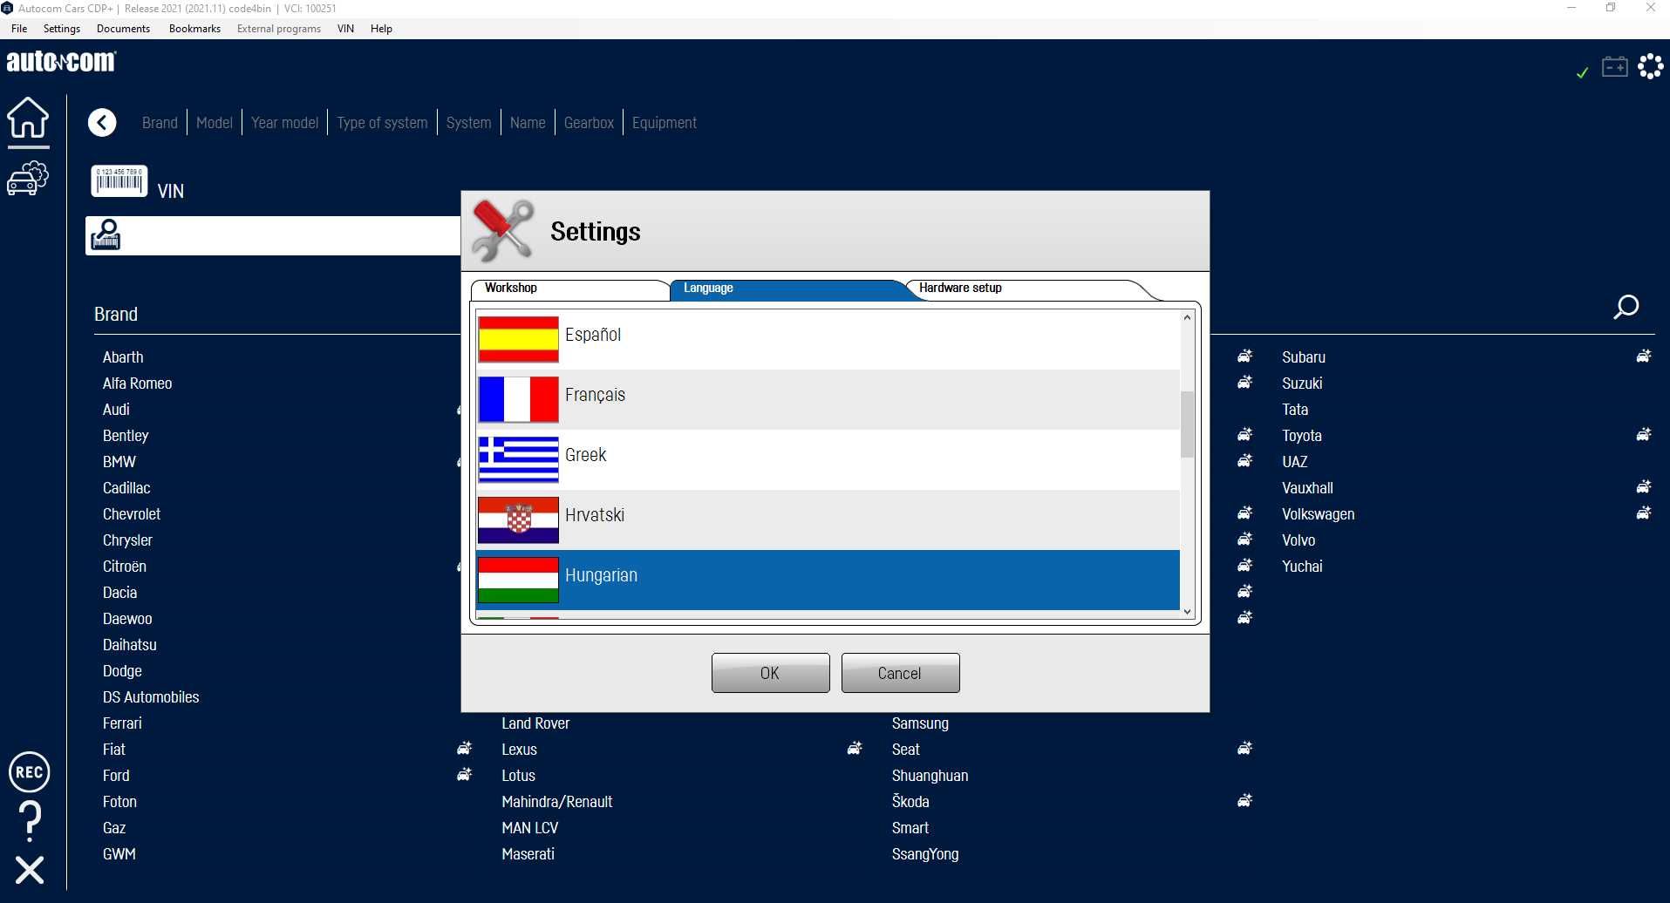Viewport: 1670px width, 903px height.
Task: Open the File menu
Action: tap(19, 29)
